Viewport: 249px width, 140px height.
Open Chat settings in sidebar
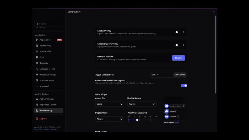pyautogui.click(x=49, y=57)
